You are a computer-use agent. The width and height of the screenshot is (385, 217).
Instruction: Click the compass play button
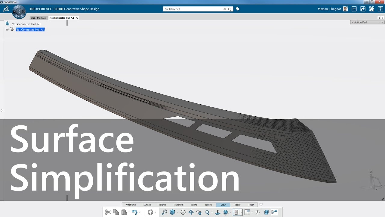click(x=19, y=12)
